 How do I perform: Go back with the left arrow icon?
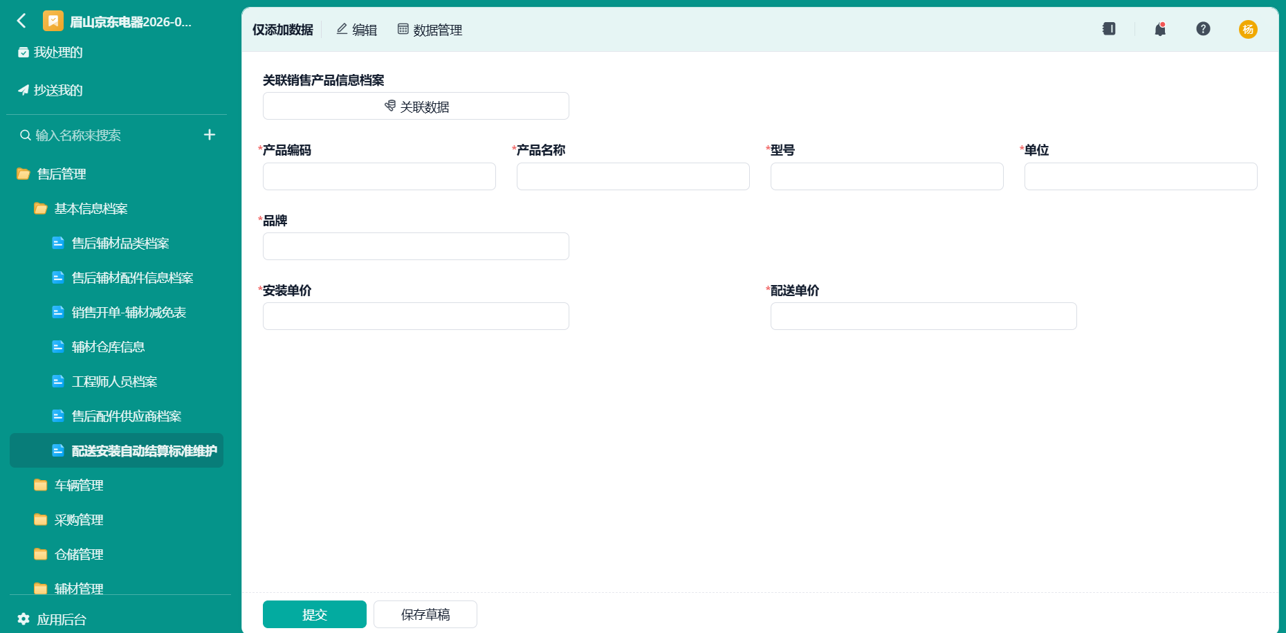[21, 21]
